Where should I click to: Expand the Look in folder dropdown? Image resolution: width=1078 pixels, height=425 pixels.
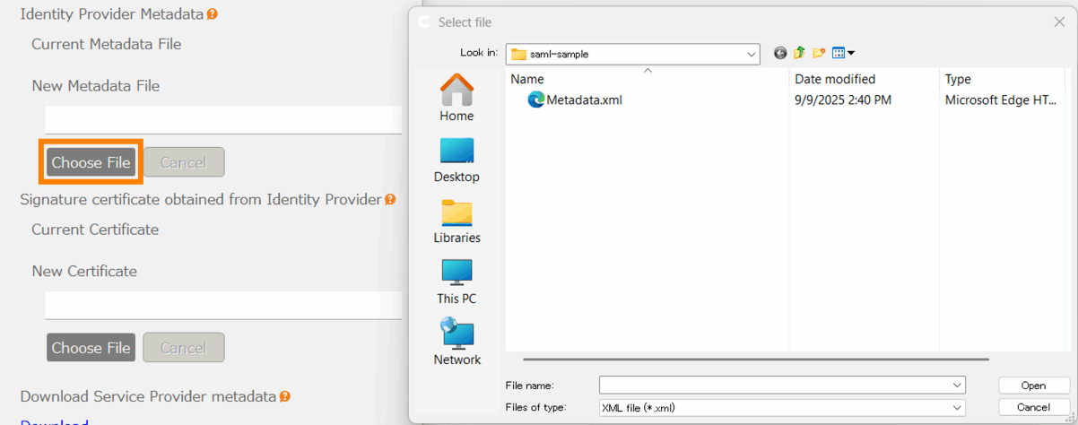[752, 55]
